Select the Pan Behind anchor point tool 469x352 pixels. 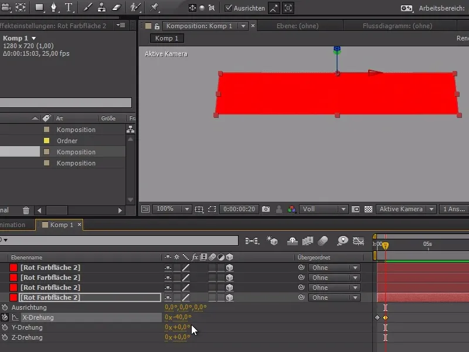[x=21, y=8]
